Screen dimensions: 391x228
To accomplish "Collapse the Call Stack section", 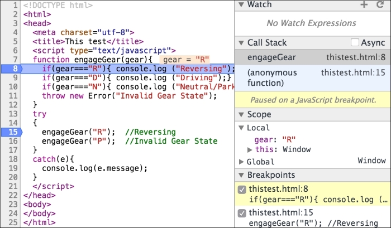I will click(x=241, y=43).
